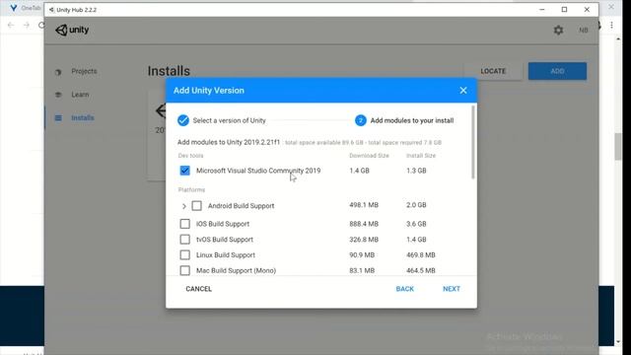This screenshot has width=631, height=355.
Task: Tick the iOS Build Support checkbox
Action: (x=184, y=224)
